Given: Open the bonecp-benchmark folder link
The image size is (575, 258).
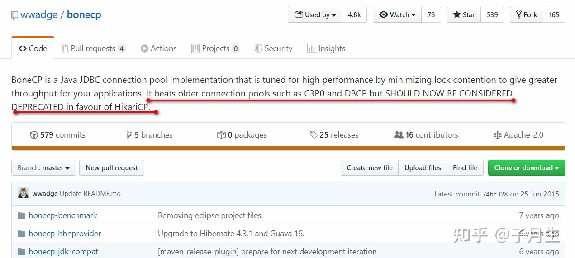Looking at the screenshot, I should 63,215.
